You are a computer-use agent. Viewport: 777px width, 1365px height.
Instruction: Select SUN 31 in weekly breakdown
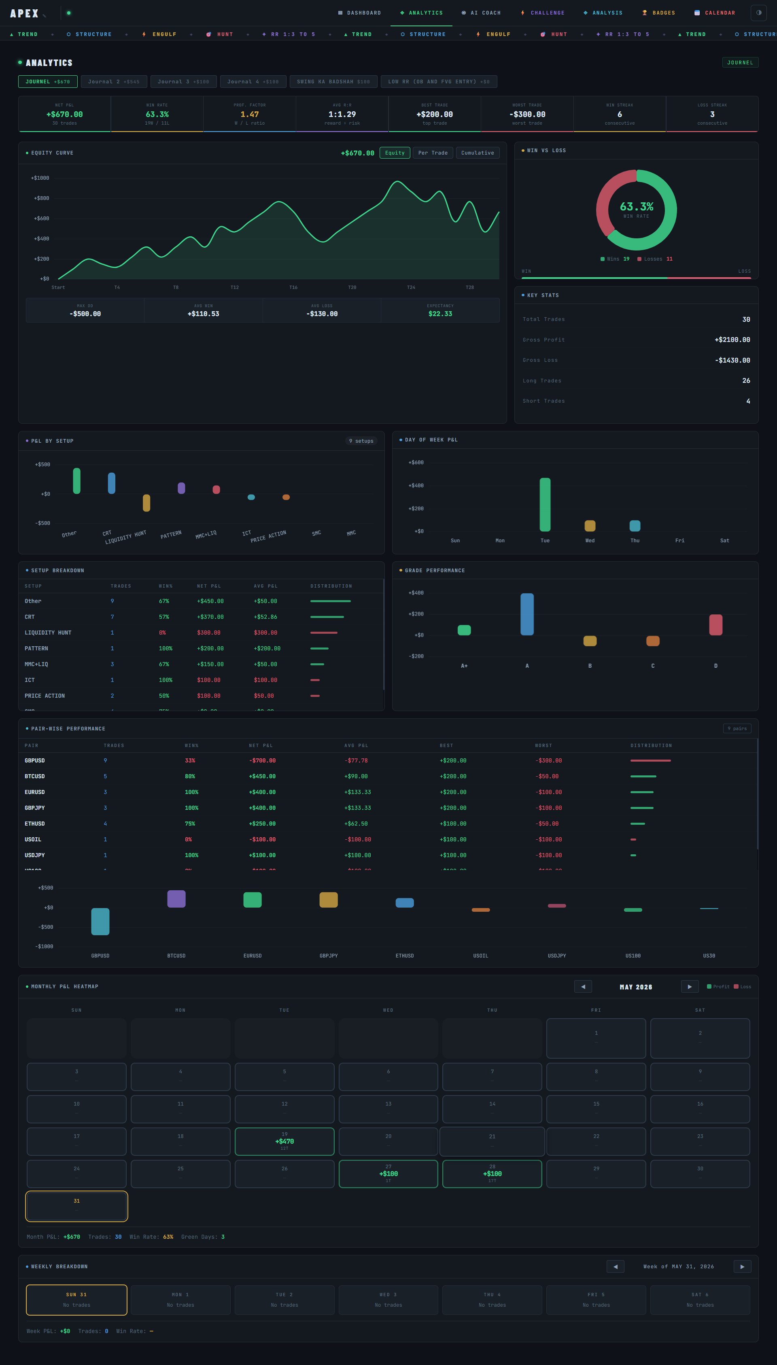click(x=76, y=1300)
